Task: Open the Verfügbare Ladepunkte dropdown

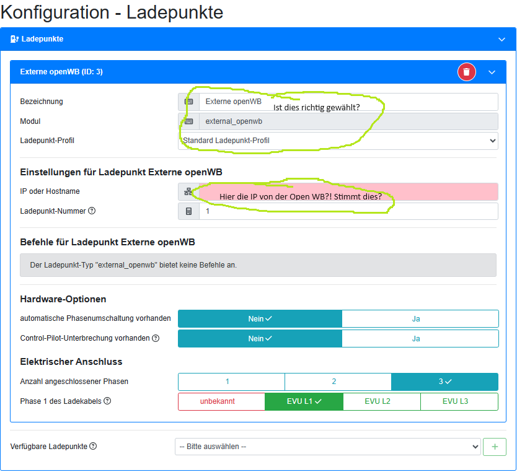Action: [327, 447]
